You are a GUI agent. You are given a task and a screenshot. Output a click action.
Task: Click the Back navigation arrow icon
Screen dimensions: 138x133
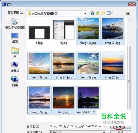[x=92, y=13]
